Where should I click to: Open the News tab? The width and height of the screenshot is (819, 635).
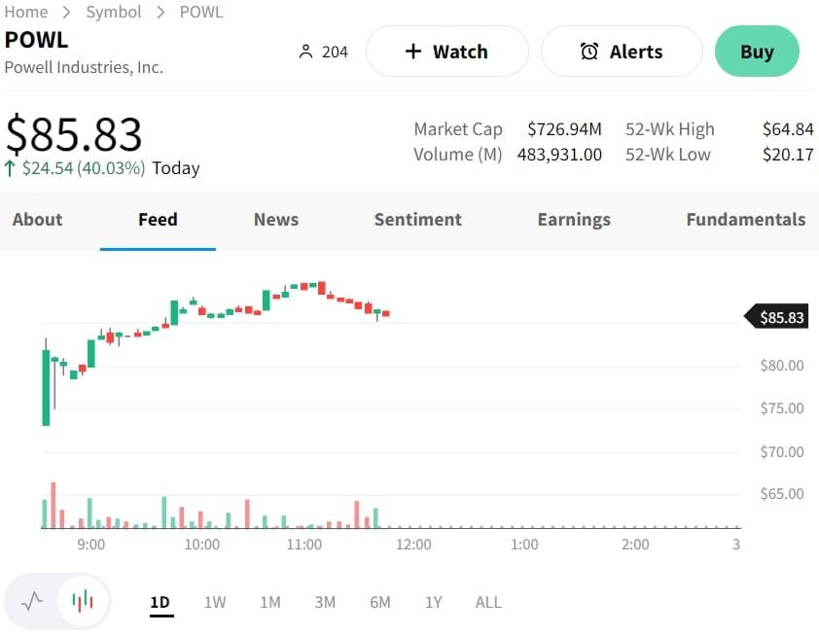point(276,220)
